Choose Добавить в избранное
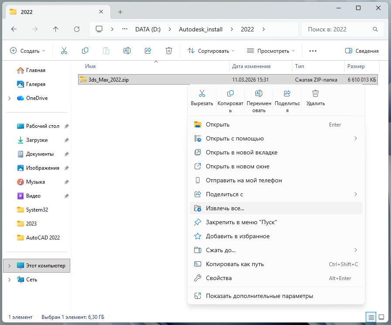391x325 pixels. [276, 236]
